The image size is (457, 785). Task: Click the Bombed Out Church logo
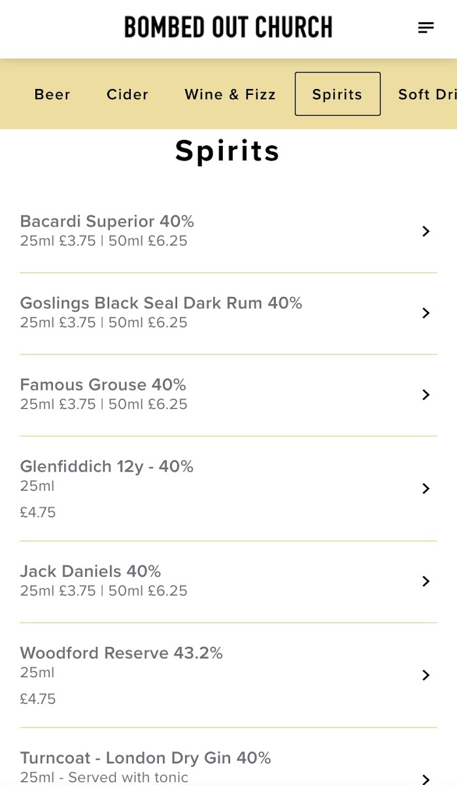pos(228,27)
